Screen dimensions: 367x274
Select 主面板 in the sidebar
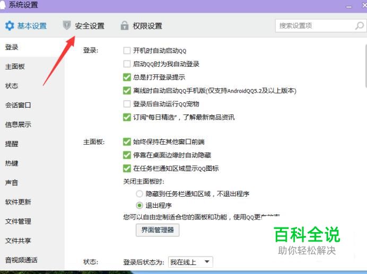[x=32, y=67]
